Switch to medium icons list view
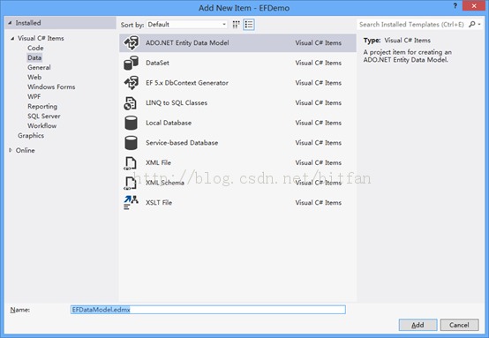Screen dimensions: 489x338 [x=249, y=25]
